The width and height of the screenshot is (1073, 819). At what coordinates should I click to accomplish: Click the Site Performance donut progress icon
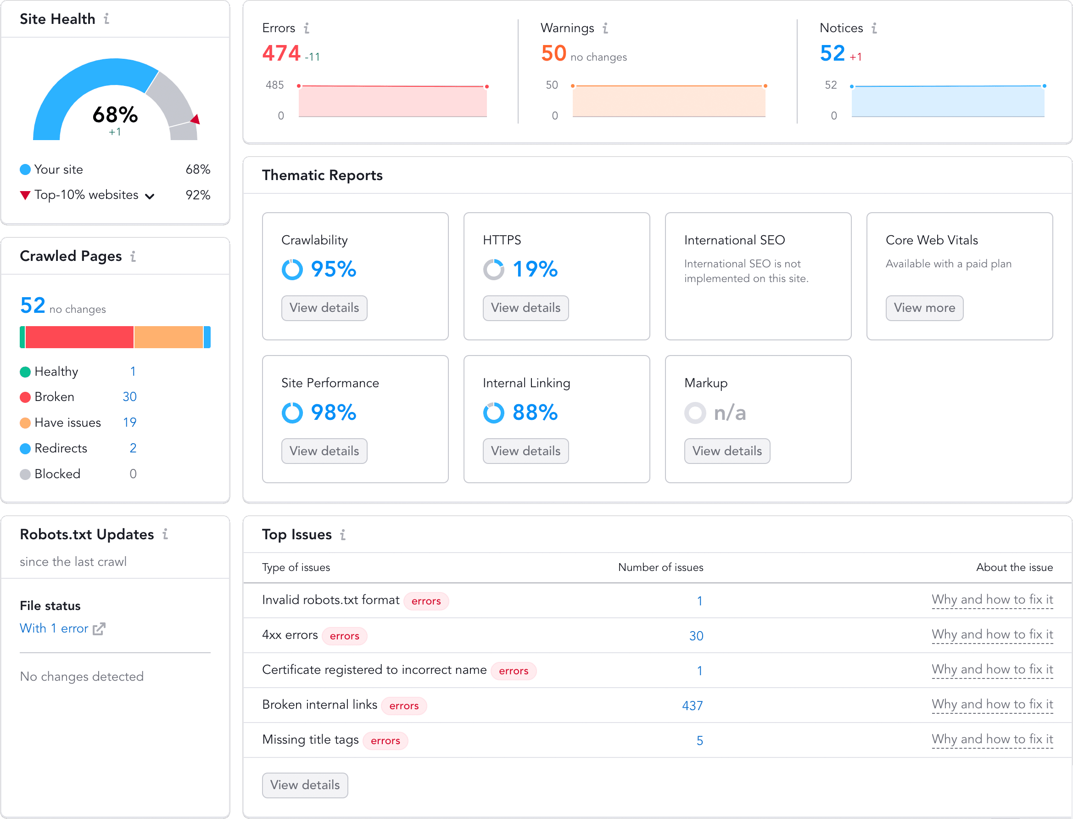292,413
